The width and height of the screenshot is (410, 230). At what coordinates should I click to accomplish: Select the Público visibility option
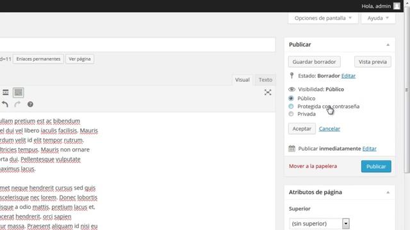click(291, 98)
